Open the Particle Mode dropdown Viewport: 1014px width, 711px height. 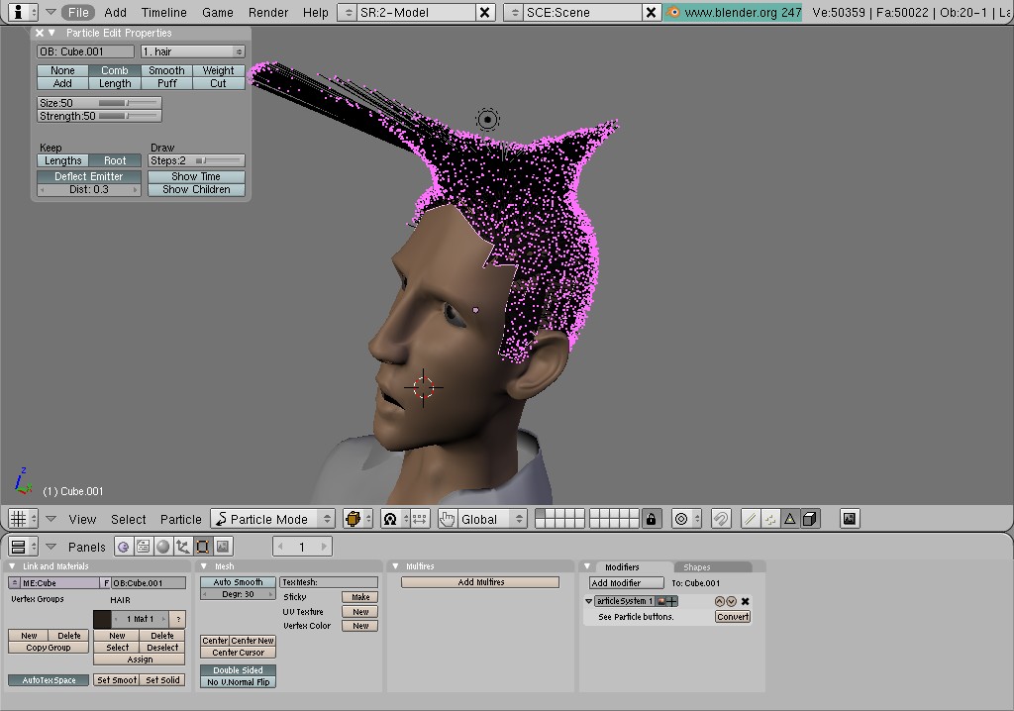coord(273,519)
